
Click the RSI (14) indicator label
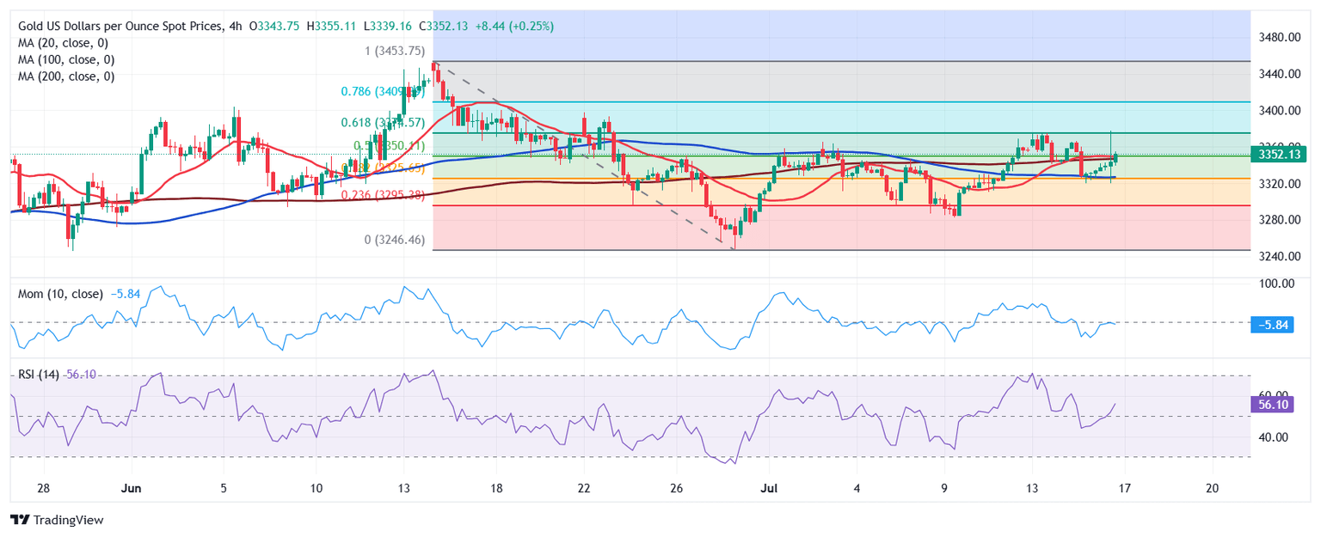click(x=39, y=375)
